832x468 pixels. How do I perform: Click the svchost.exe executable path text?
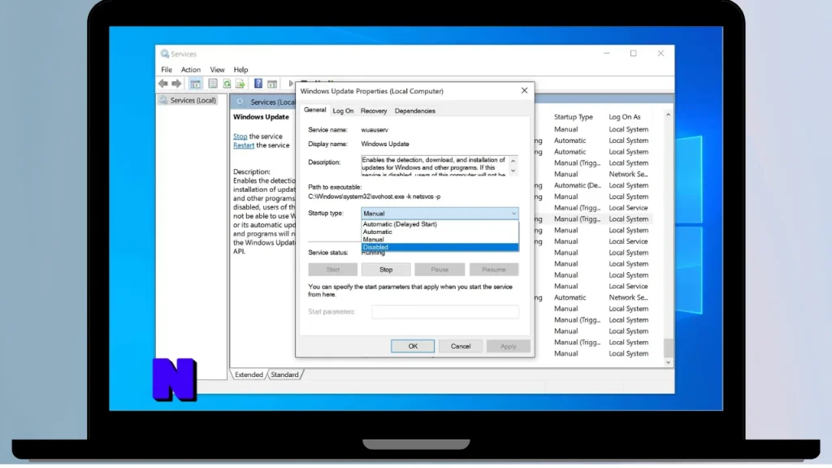pos(374,197)
